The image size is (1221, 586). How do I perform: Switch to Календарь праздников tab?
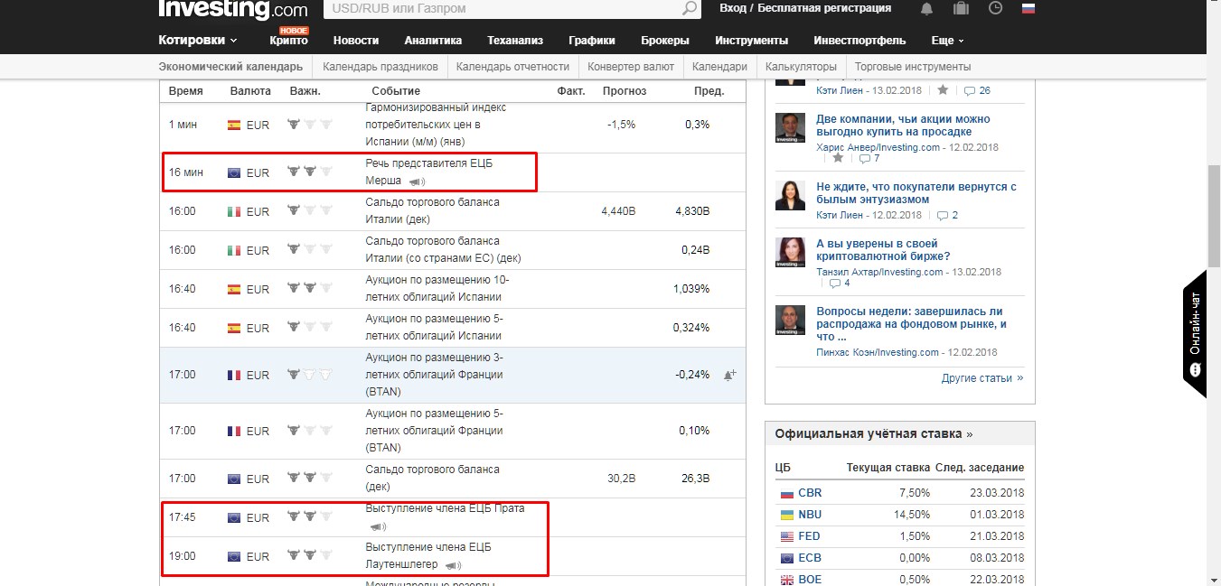(x=380, y=67)
